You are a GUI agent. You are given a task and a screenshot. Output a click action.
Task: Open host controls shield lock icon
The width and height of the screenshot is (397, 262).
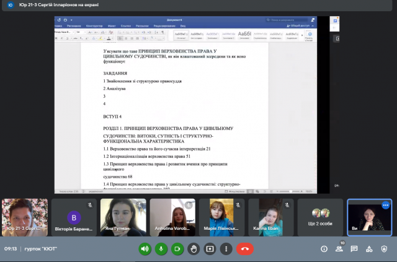coord(384,249)
